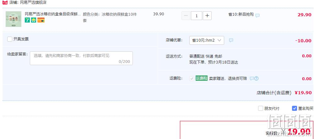Open the 省10元:hm2 store discount dropdown
The height and width of the screenshot is (139, 314).
207,40
